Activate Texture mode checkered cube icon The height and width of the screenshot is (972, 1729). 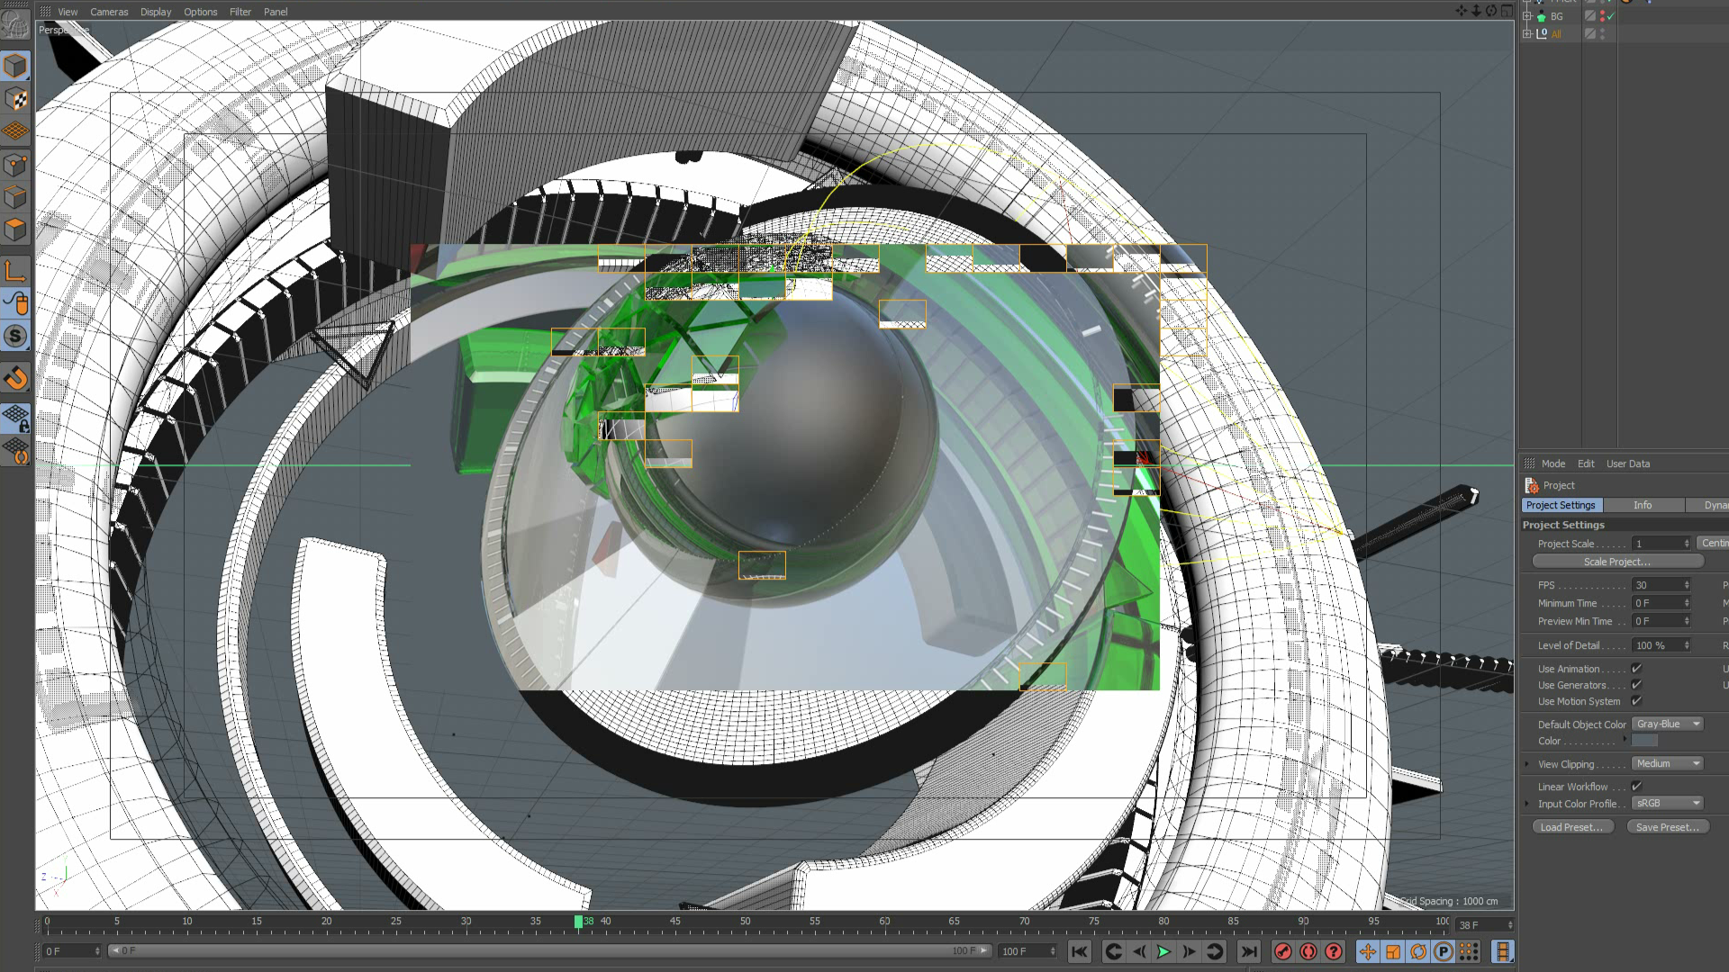(x=15, y=99)
